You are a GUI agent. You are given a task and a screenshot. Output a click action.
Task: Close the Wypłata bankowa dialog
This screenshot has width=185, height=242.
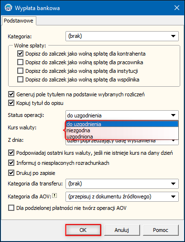click(x=177, y=8)
